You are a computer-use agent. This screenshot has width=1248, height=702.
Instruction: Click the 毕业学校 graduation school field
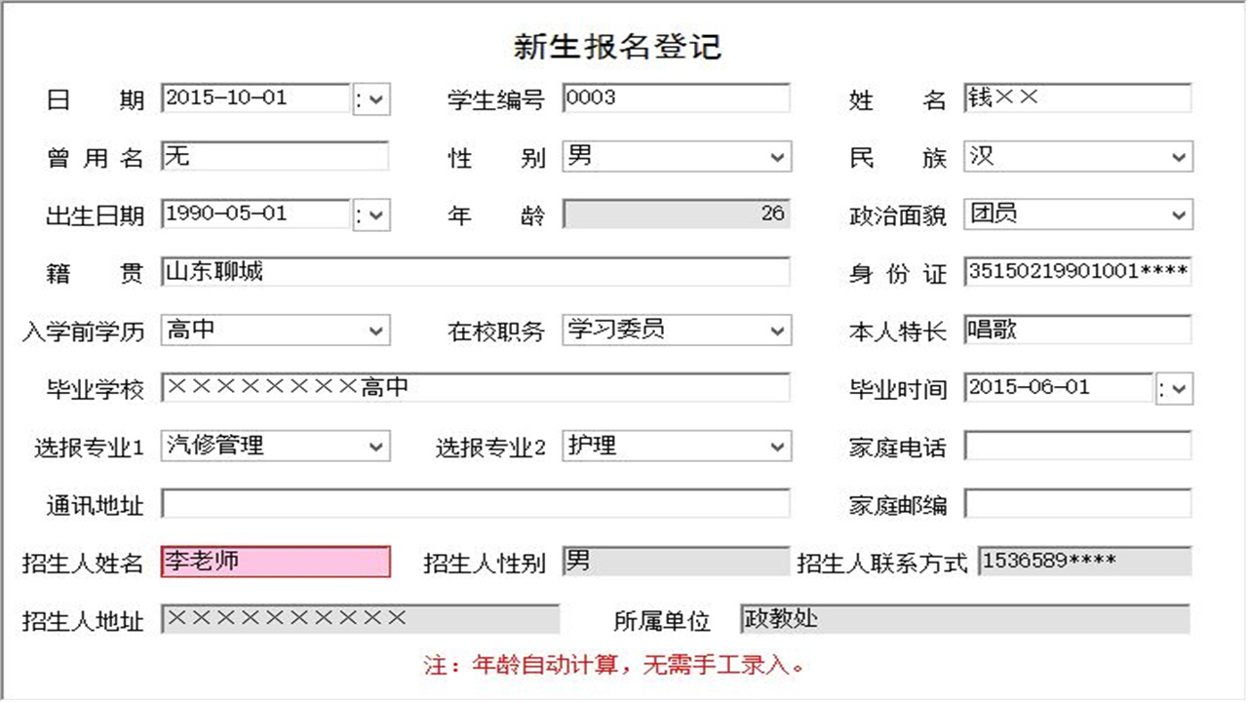point(478,388)
